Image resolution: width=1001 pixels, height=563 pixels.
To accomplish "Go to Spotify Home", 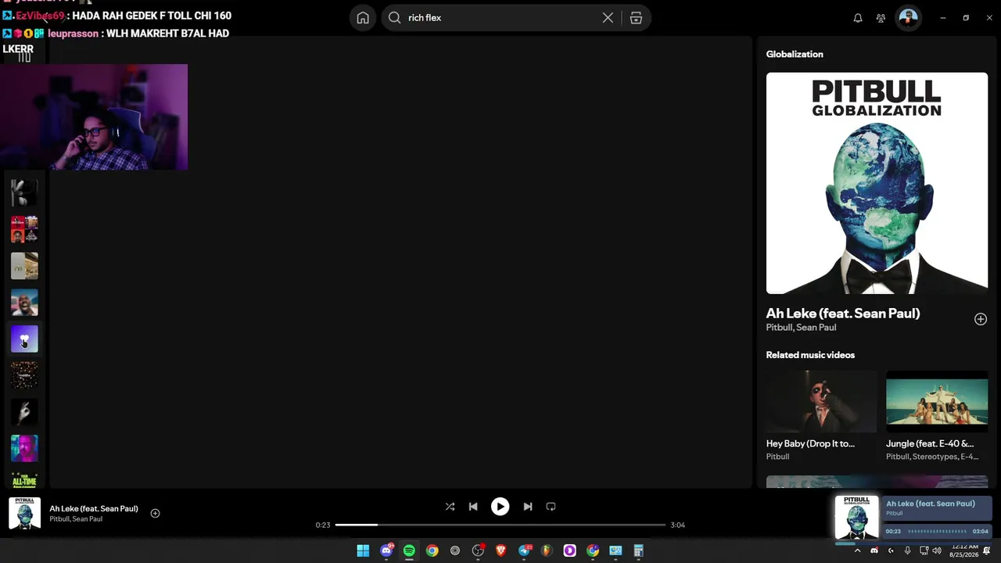I will [x=363, y=18].
